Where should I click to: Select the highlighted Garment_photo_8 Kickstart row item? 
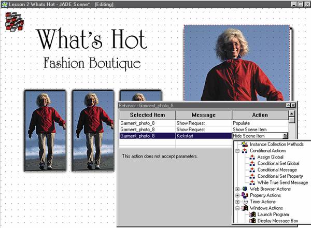pyautogui.click(x=147, y=136)
